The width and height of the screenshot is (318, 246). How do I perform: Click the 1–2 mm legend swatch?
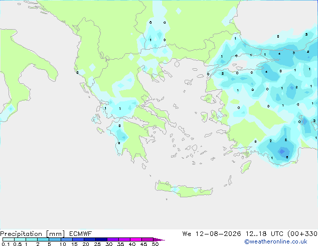click(32, 239)
